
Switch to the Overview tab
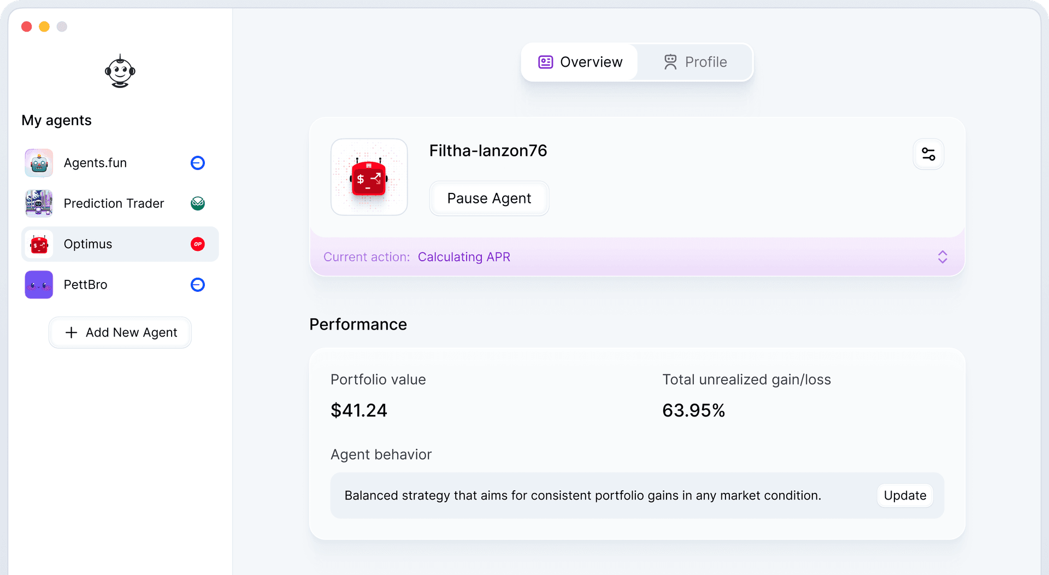pos(580,62)
